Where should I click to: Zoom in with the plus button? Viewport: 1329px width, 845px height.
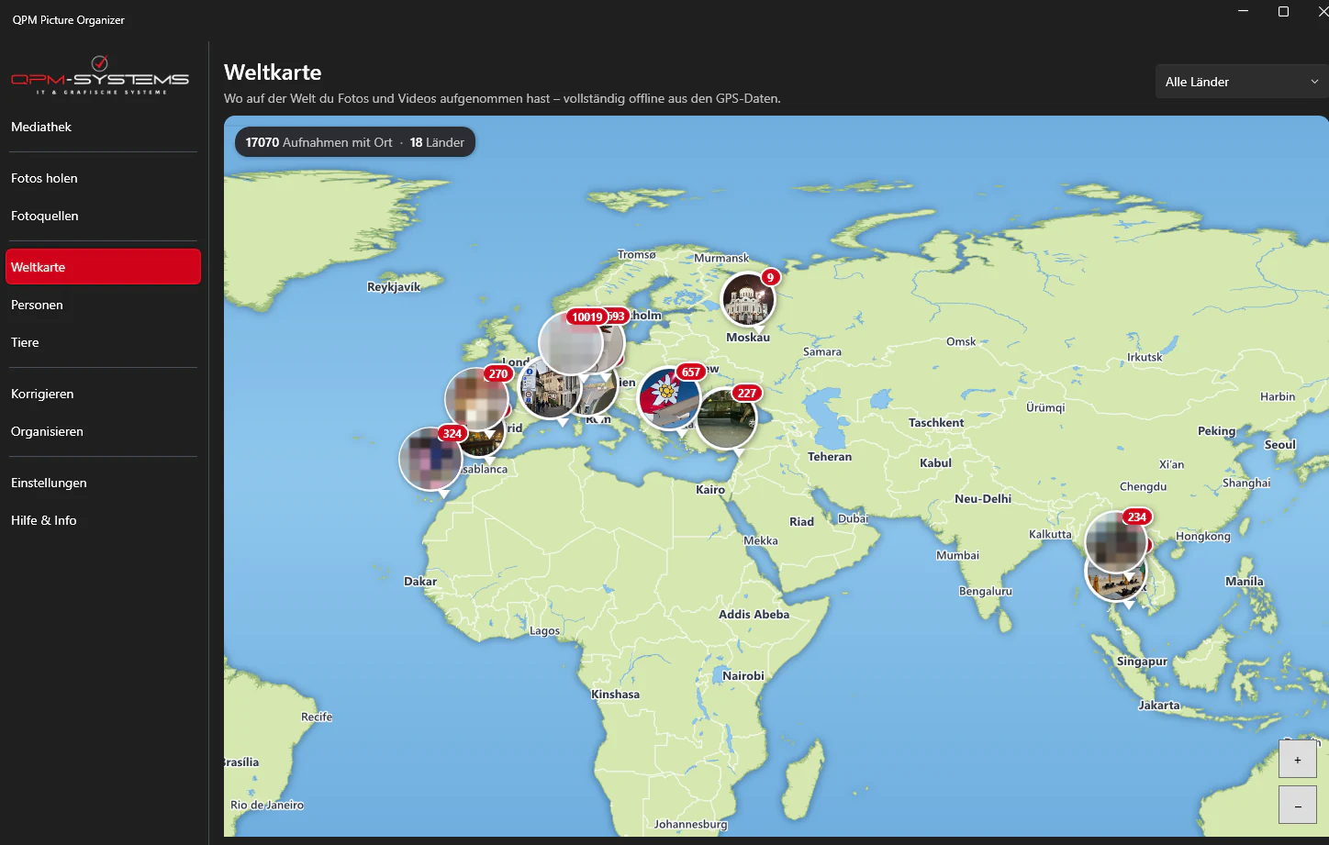[x=1298, y=760]
